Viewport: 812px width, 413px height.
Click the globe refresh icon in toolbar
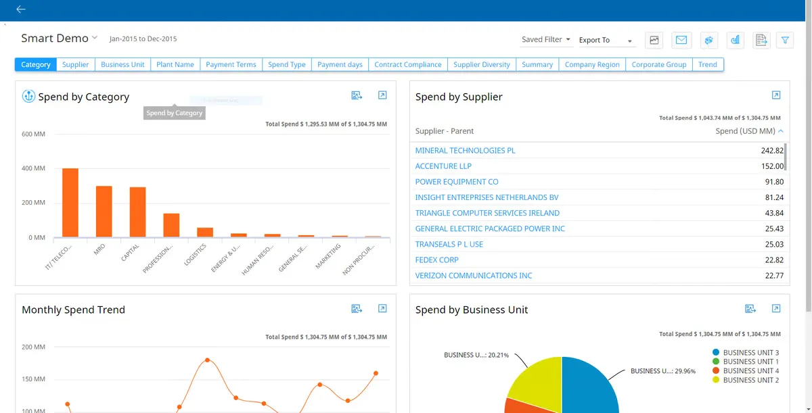tap(708, 40)
